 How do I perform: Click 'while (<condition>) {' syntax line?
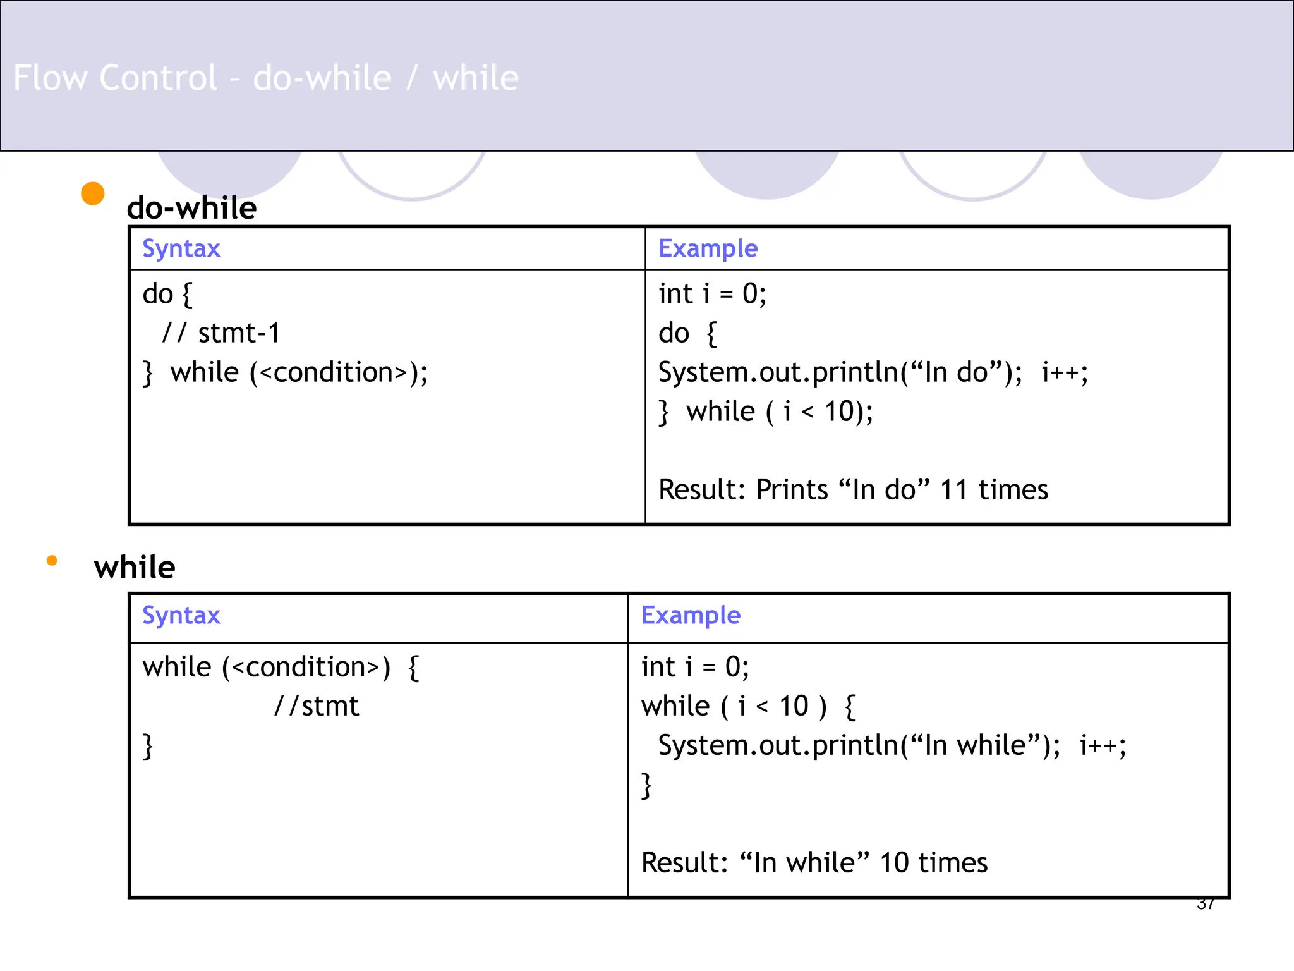pyautogui.click(x=281, y=667)
